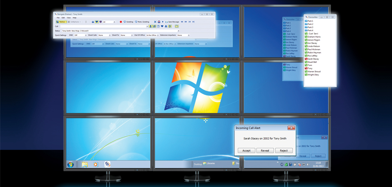
Task: Click the Bluetooth system tray icon
Action: [x=281, y=165]
